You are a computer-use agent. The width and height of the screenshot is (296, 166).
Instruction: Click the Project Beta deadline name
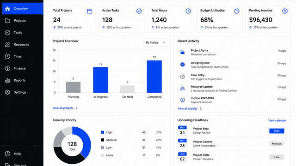[201, 129]
